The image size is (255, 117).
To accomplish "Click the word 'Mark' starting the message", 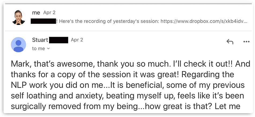I will pyautogui.click(x=20, y=64).
